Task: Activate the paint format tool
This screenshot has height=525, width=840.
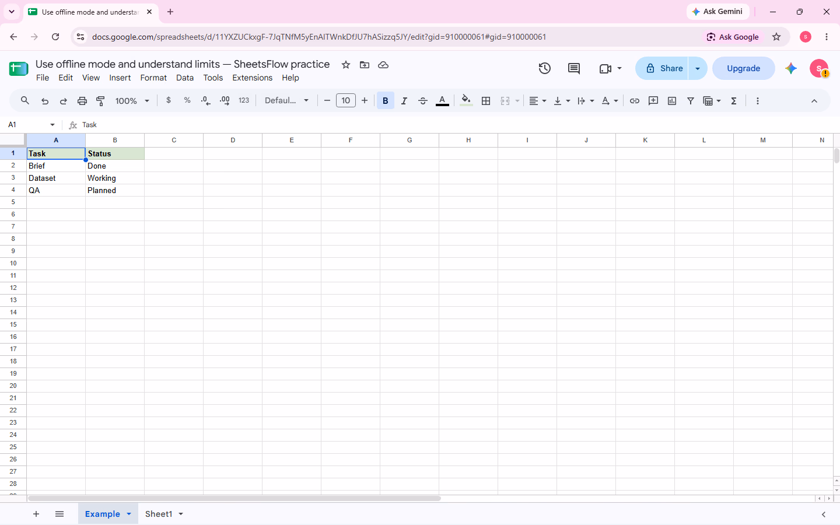Action: 100,101
